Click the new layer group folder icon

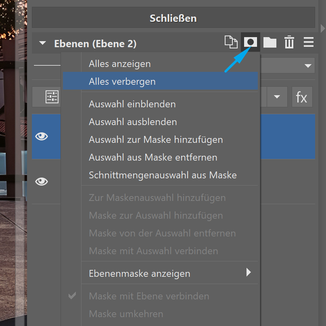(270, 42)
